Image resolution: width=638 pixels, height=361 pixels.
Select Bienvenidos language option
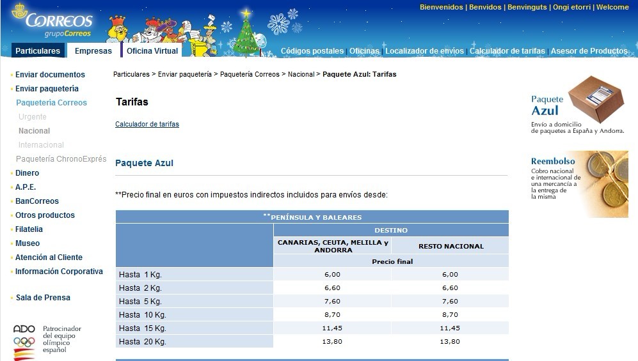click(x=441, y=7)
